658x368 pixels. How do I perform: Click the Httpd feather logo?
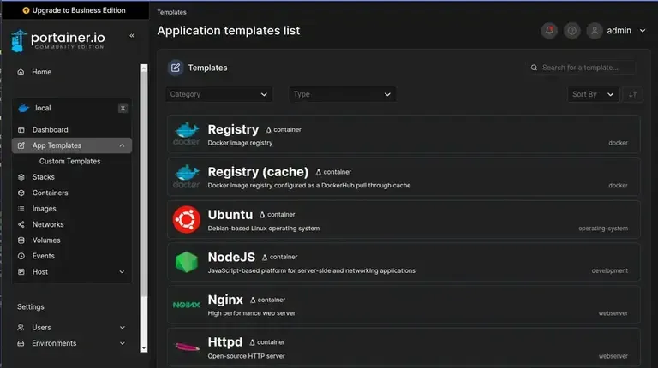tap(187, 347)
